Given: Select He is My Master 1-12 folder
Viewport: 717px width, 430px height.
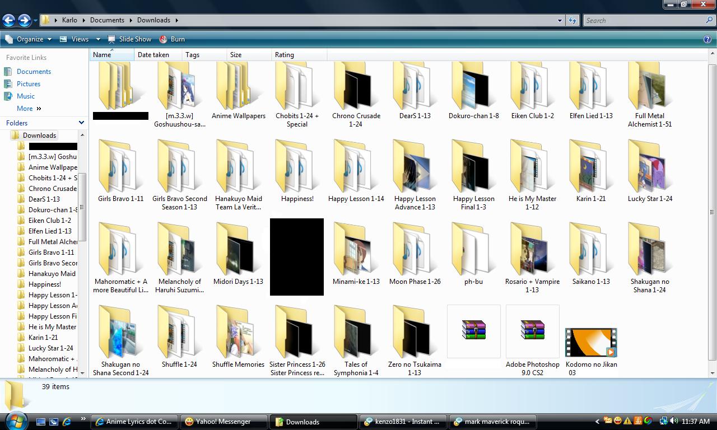Looking at the screenshot, I should [532, 175].
